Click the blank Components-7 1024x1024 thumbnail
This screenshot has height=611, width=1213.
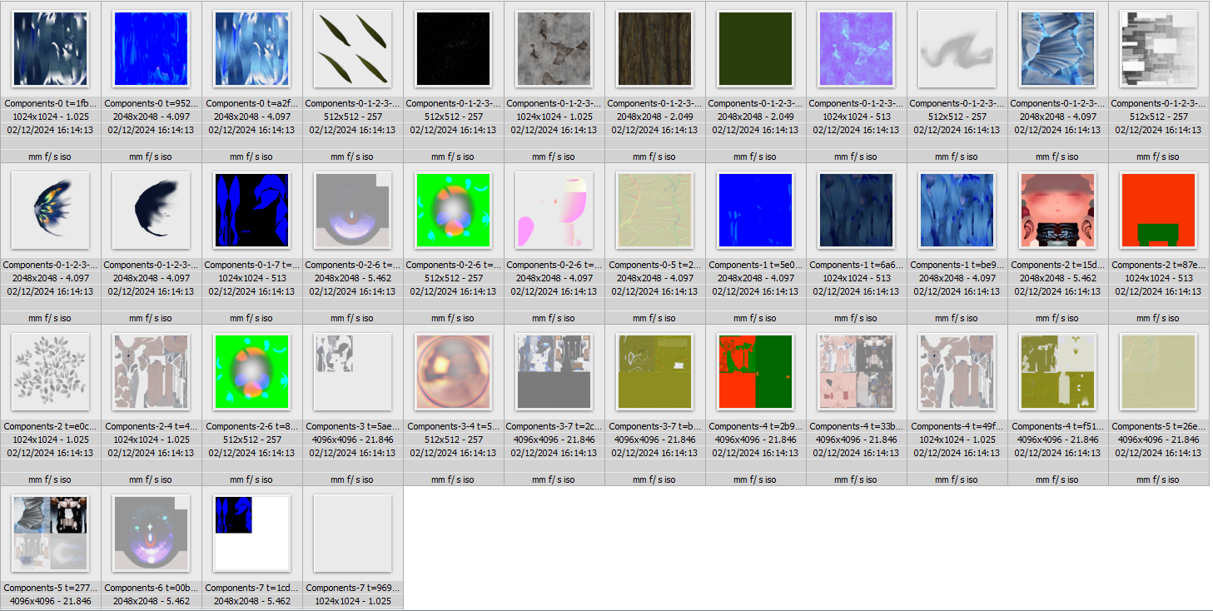(x=352, y=533)
